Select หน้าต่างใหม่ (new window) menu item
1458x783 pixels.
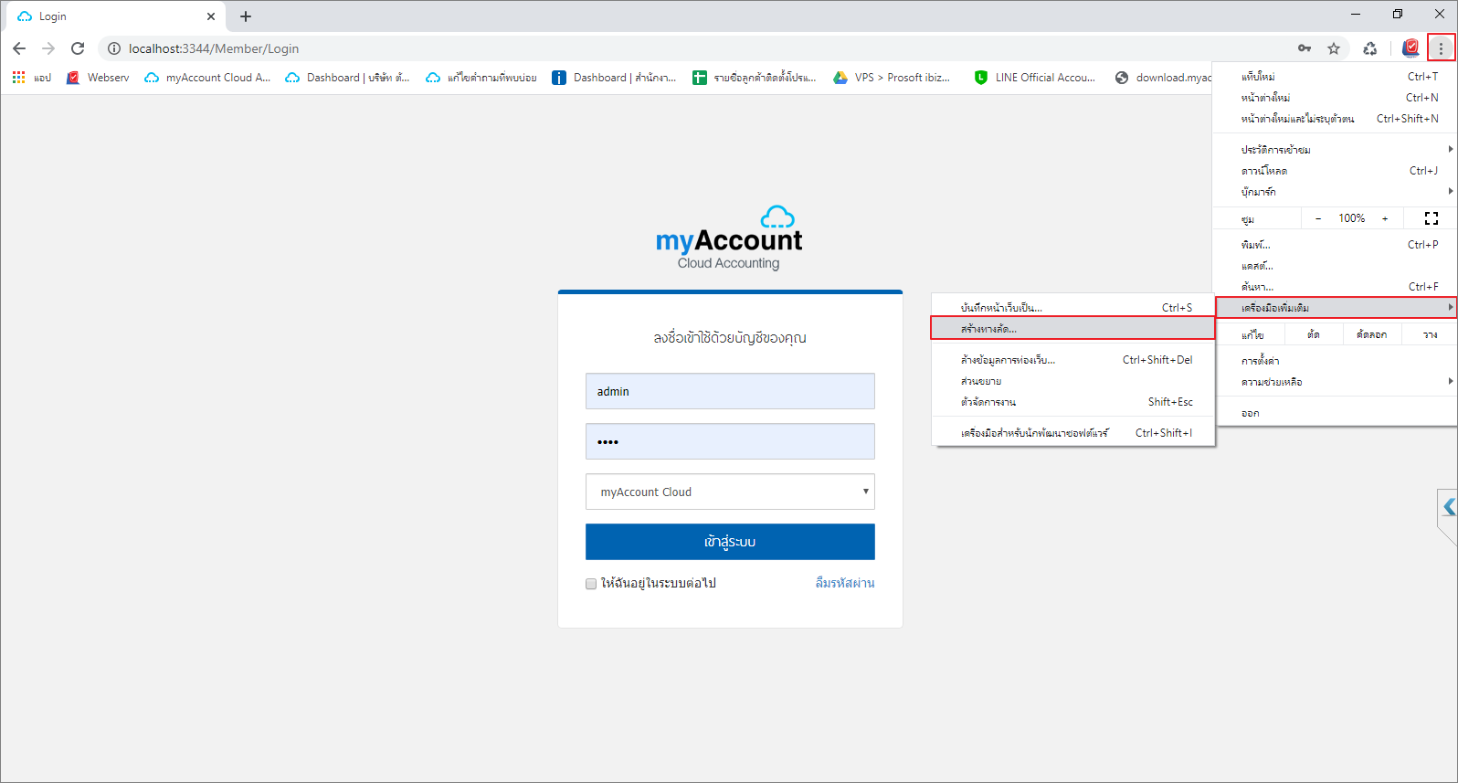coord(1336,98)
